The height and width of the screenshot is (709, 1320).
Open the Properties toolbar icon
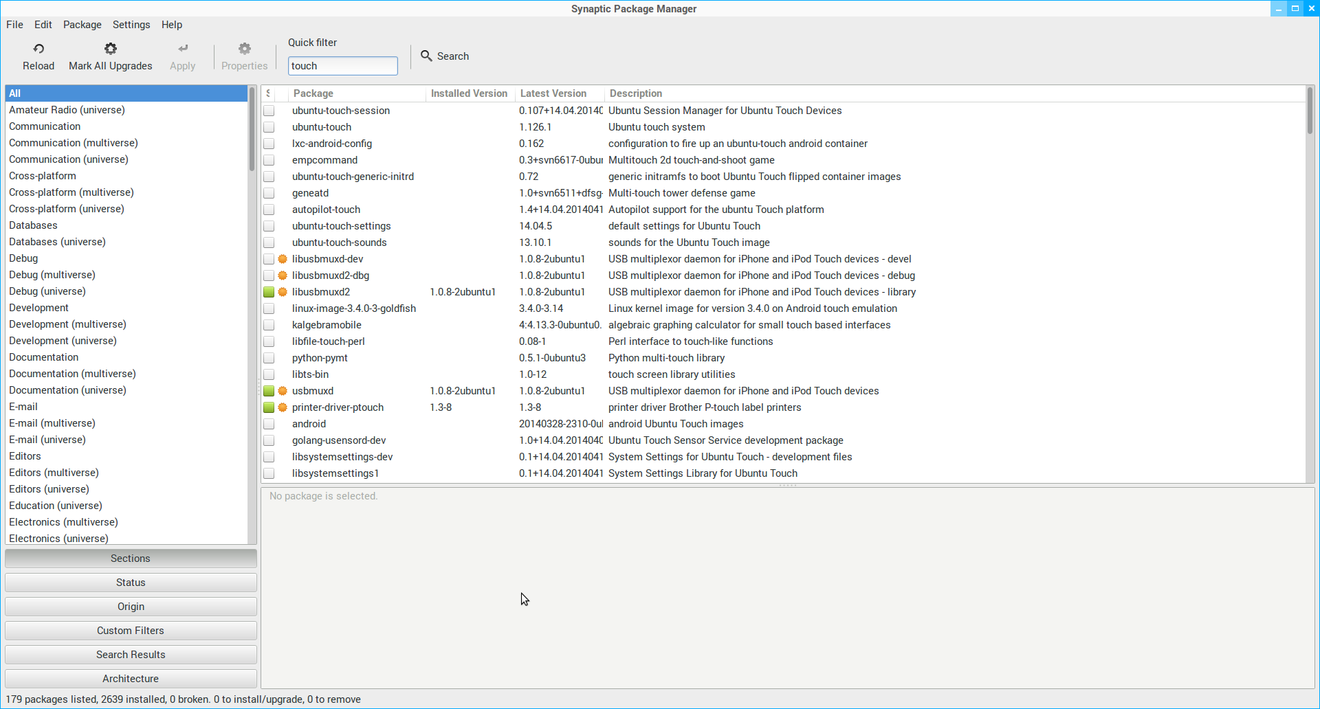(x=244, y=49)
